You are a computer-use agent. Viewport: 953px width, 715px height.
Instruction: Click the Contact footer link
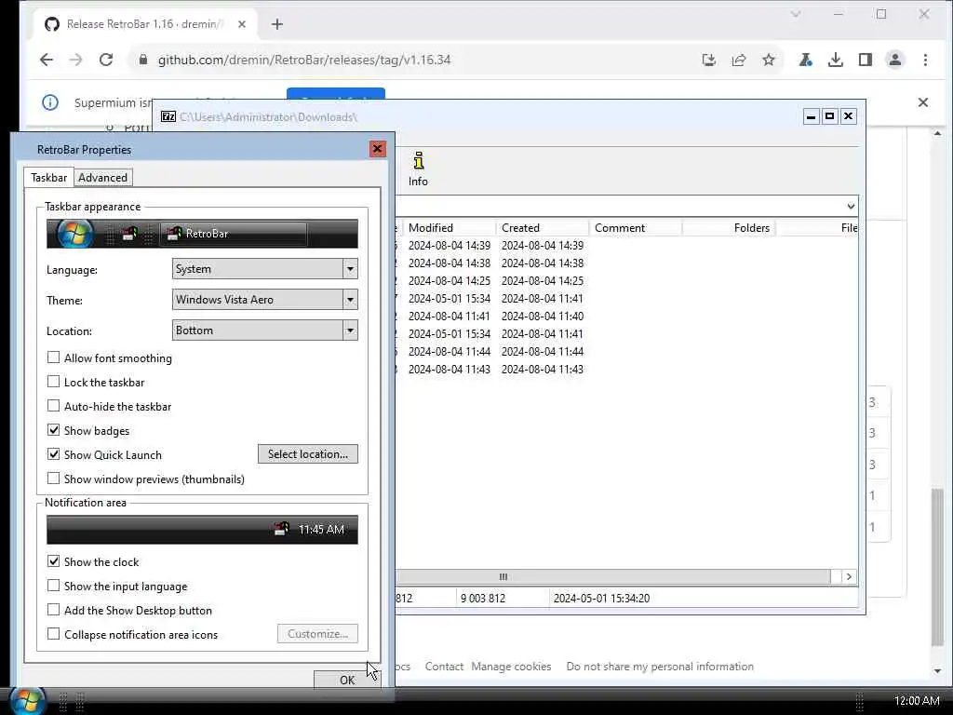point(444,667)
